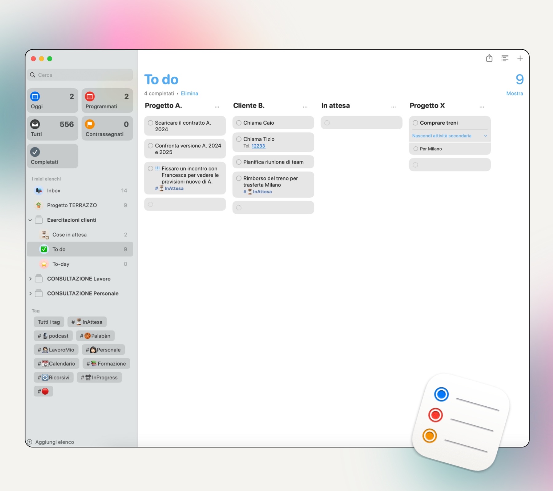Click the plus icon to add reminder
The image size is (553, 491).
click(520, 58)
